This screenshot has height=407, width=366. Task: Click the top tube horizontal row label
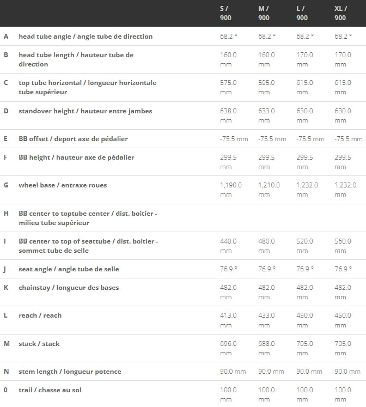coord(87,87)
